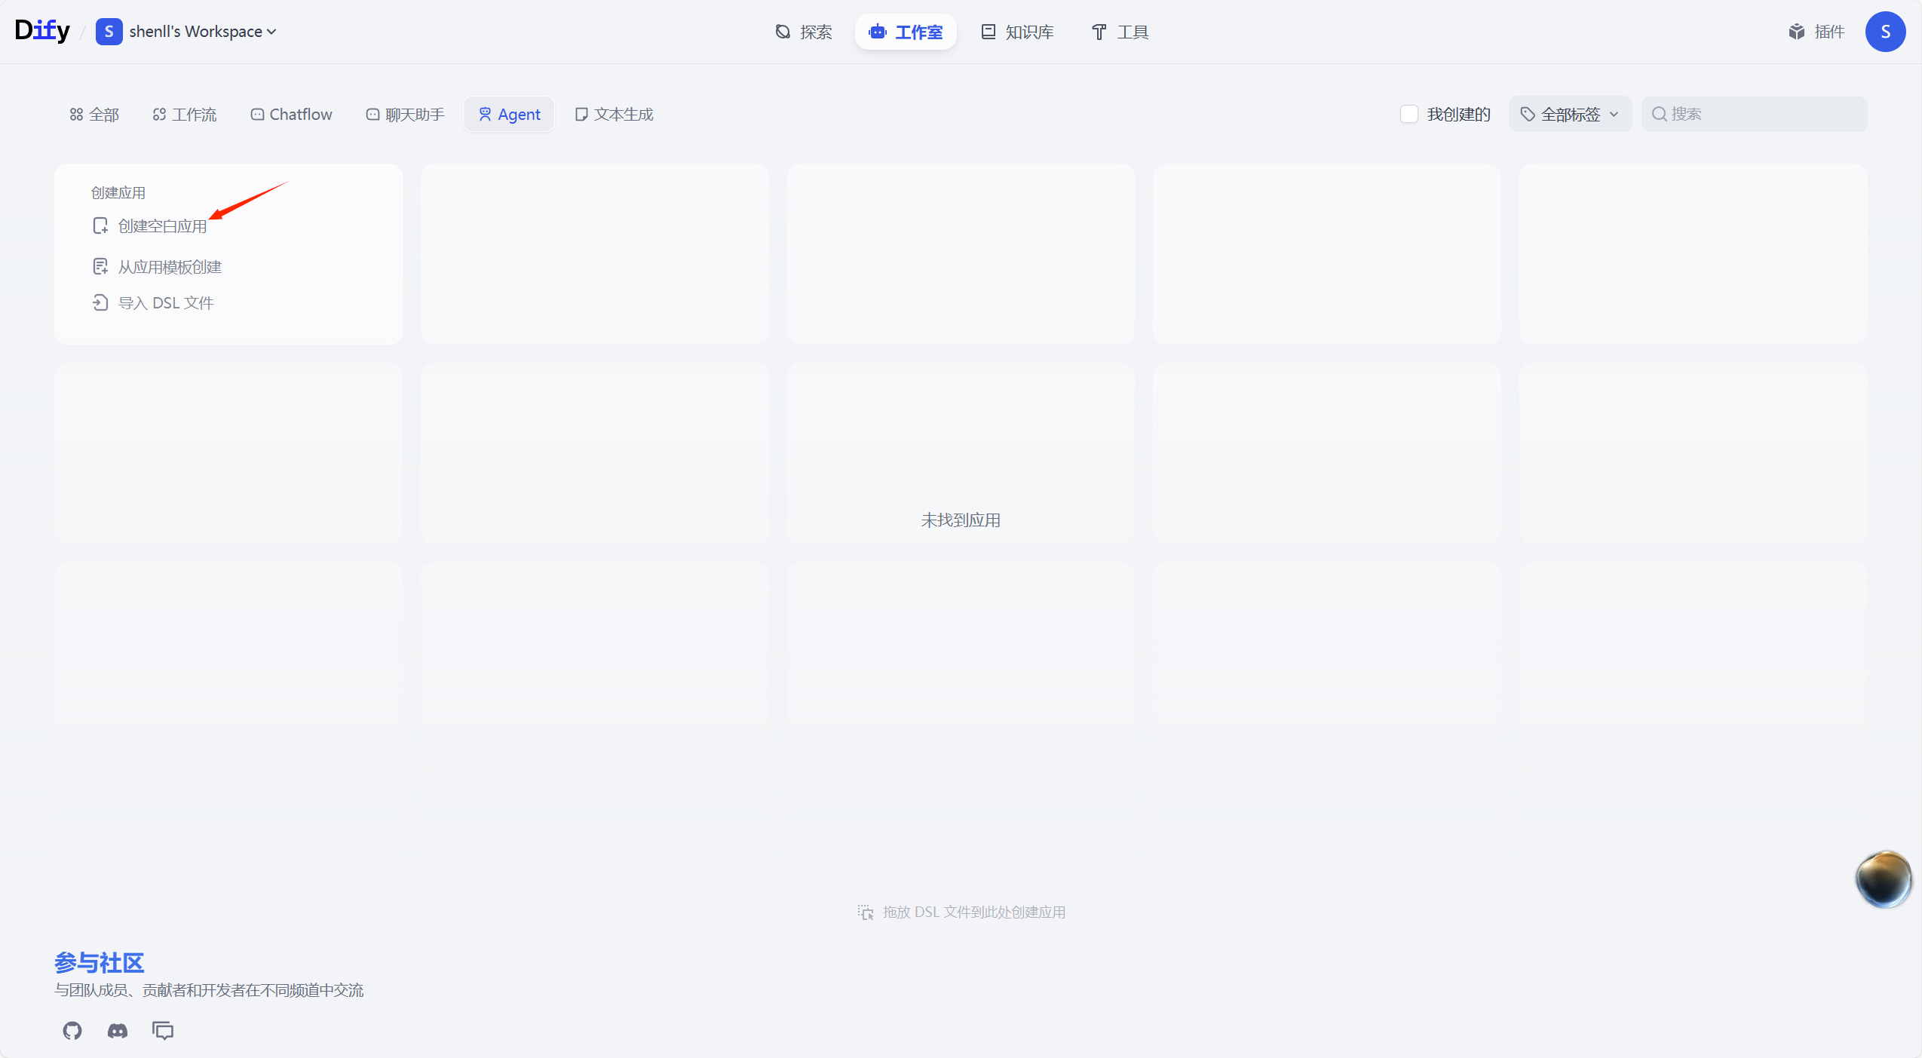Image resolution: width=1922 pixels, height=1058 pixels.
Task: Choose 从应用模板创建 option
Action: click(x=169, y=267)
